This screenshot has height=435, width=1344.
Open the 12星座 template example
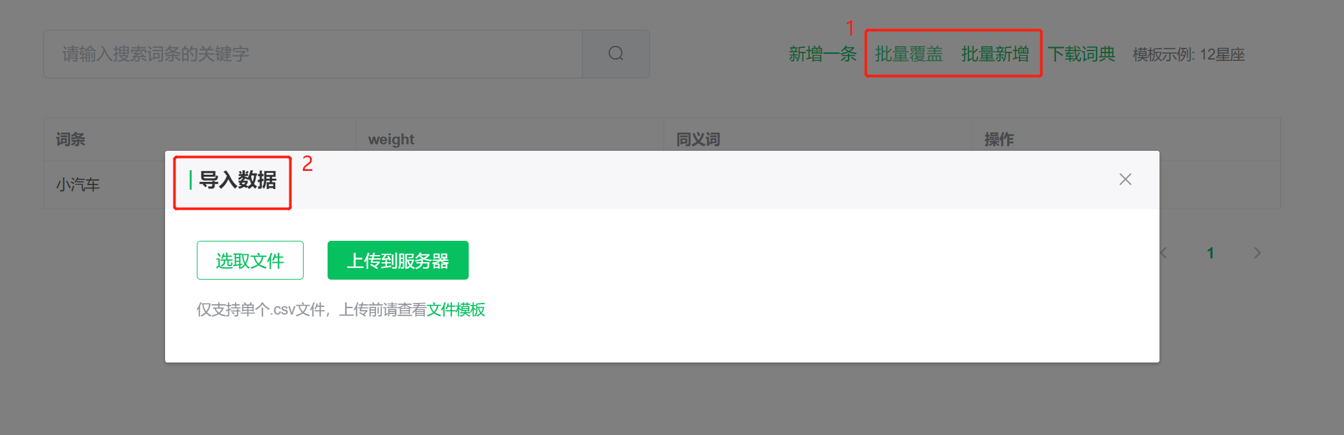[1222, 54]
